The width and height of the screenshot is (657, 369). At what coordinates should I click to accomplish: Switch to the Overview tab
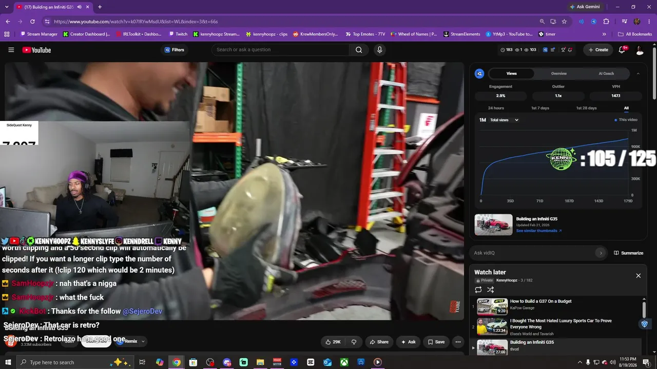[x=559, y=74]
